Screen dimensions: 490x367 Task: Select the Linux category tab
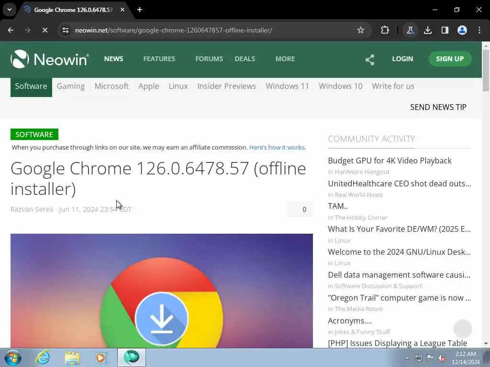[x=178, y=86]
